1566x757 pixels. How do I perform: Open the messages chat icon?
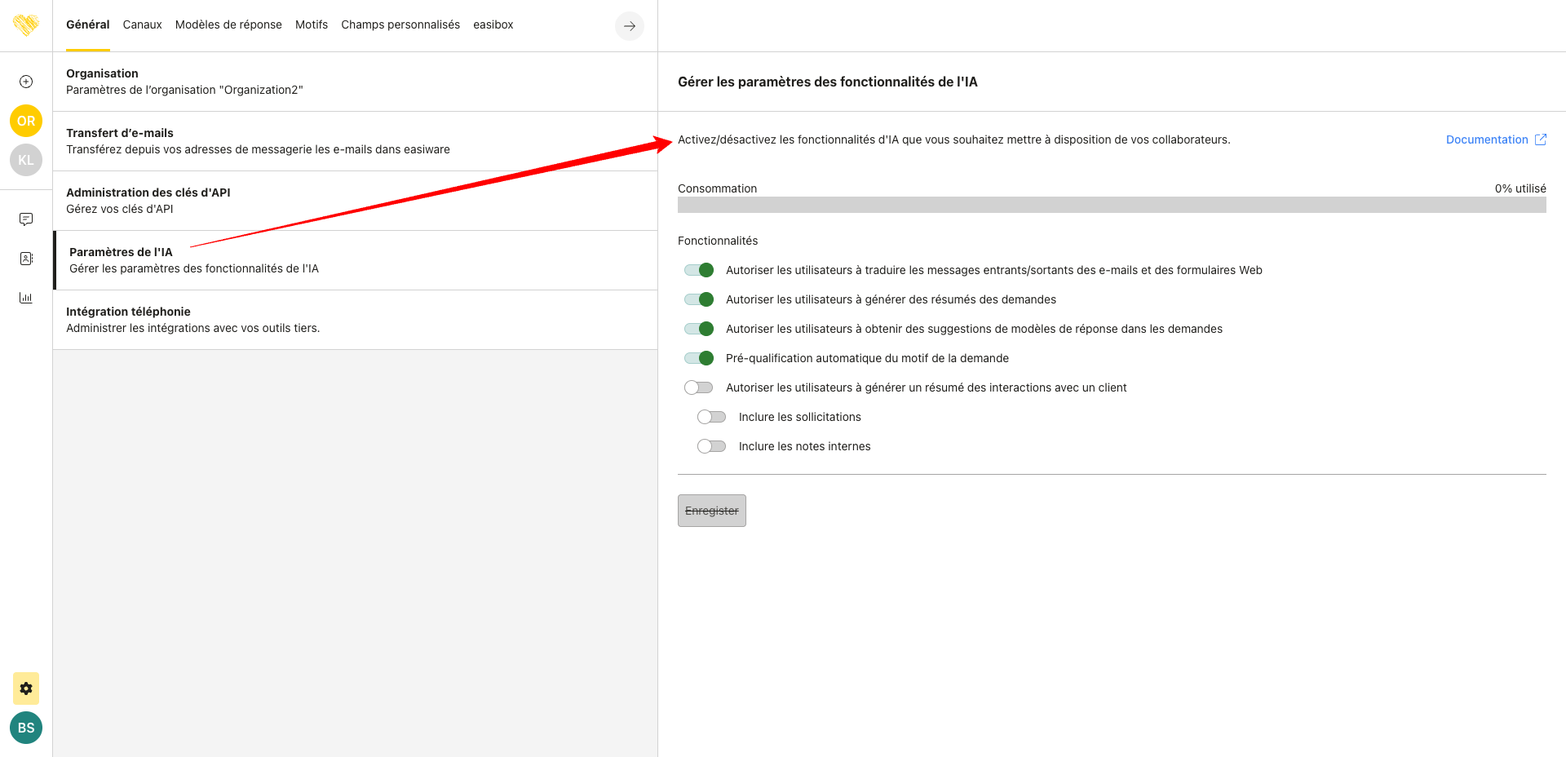click(x=26, y=219)
